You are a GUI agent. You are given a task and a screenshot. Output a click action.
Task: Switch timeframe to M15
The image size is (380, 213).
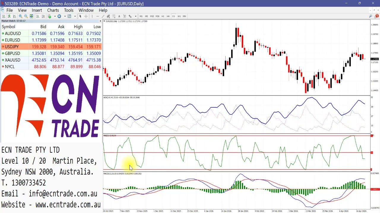pyautogui.click(x=152, y=16)
